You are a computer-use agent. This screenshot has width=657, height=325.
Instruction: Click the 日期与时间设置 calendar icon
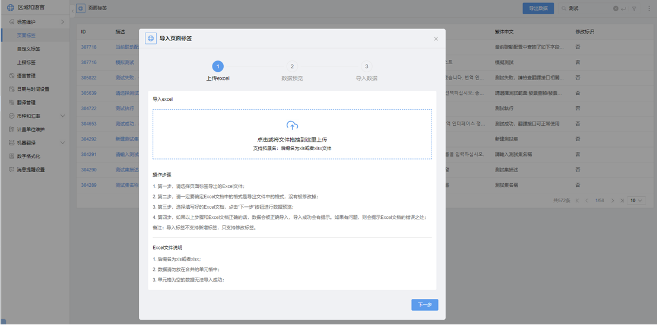(12, 89)
